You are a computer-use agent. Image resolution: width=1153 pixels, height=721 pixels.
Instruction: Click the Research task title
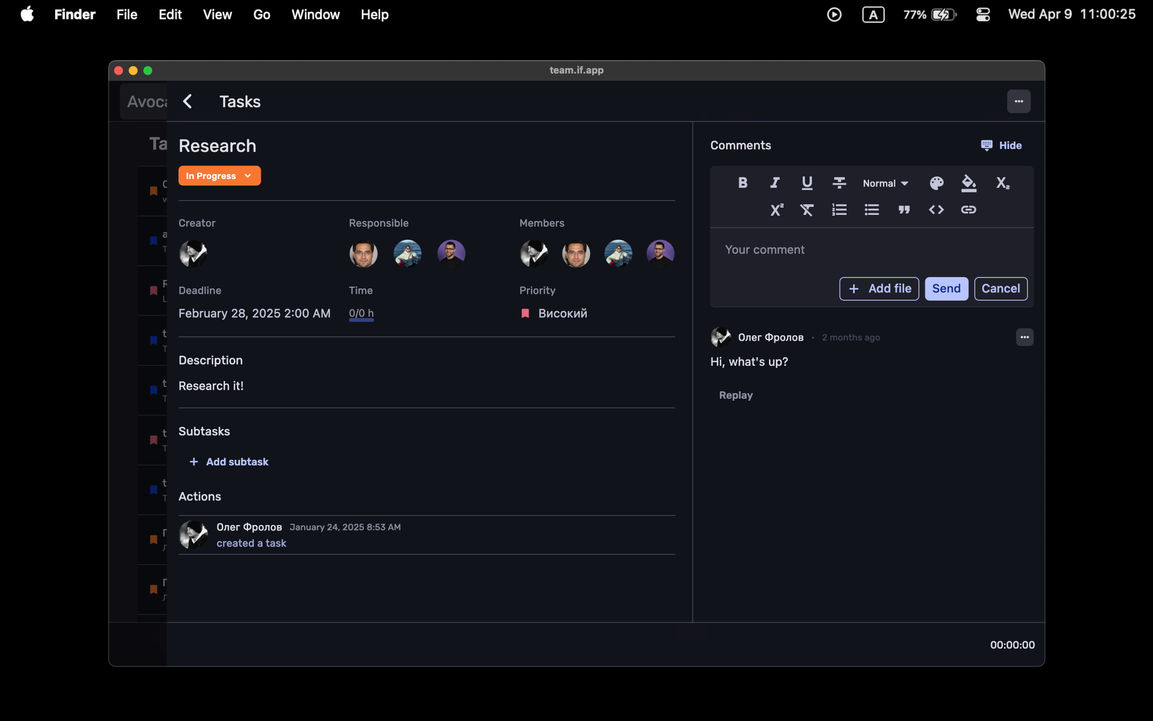pos(217,146)
